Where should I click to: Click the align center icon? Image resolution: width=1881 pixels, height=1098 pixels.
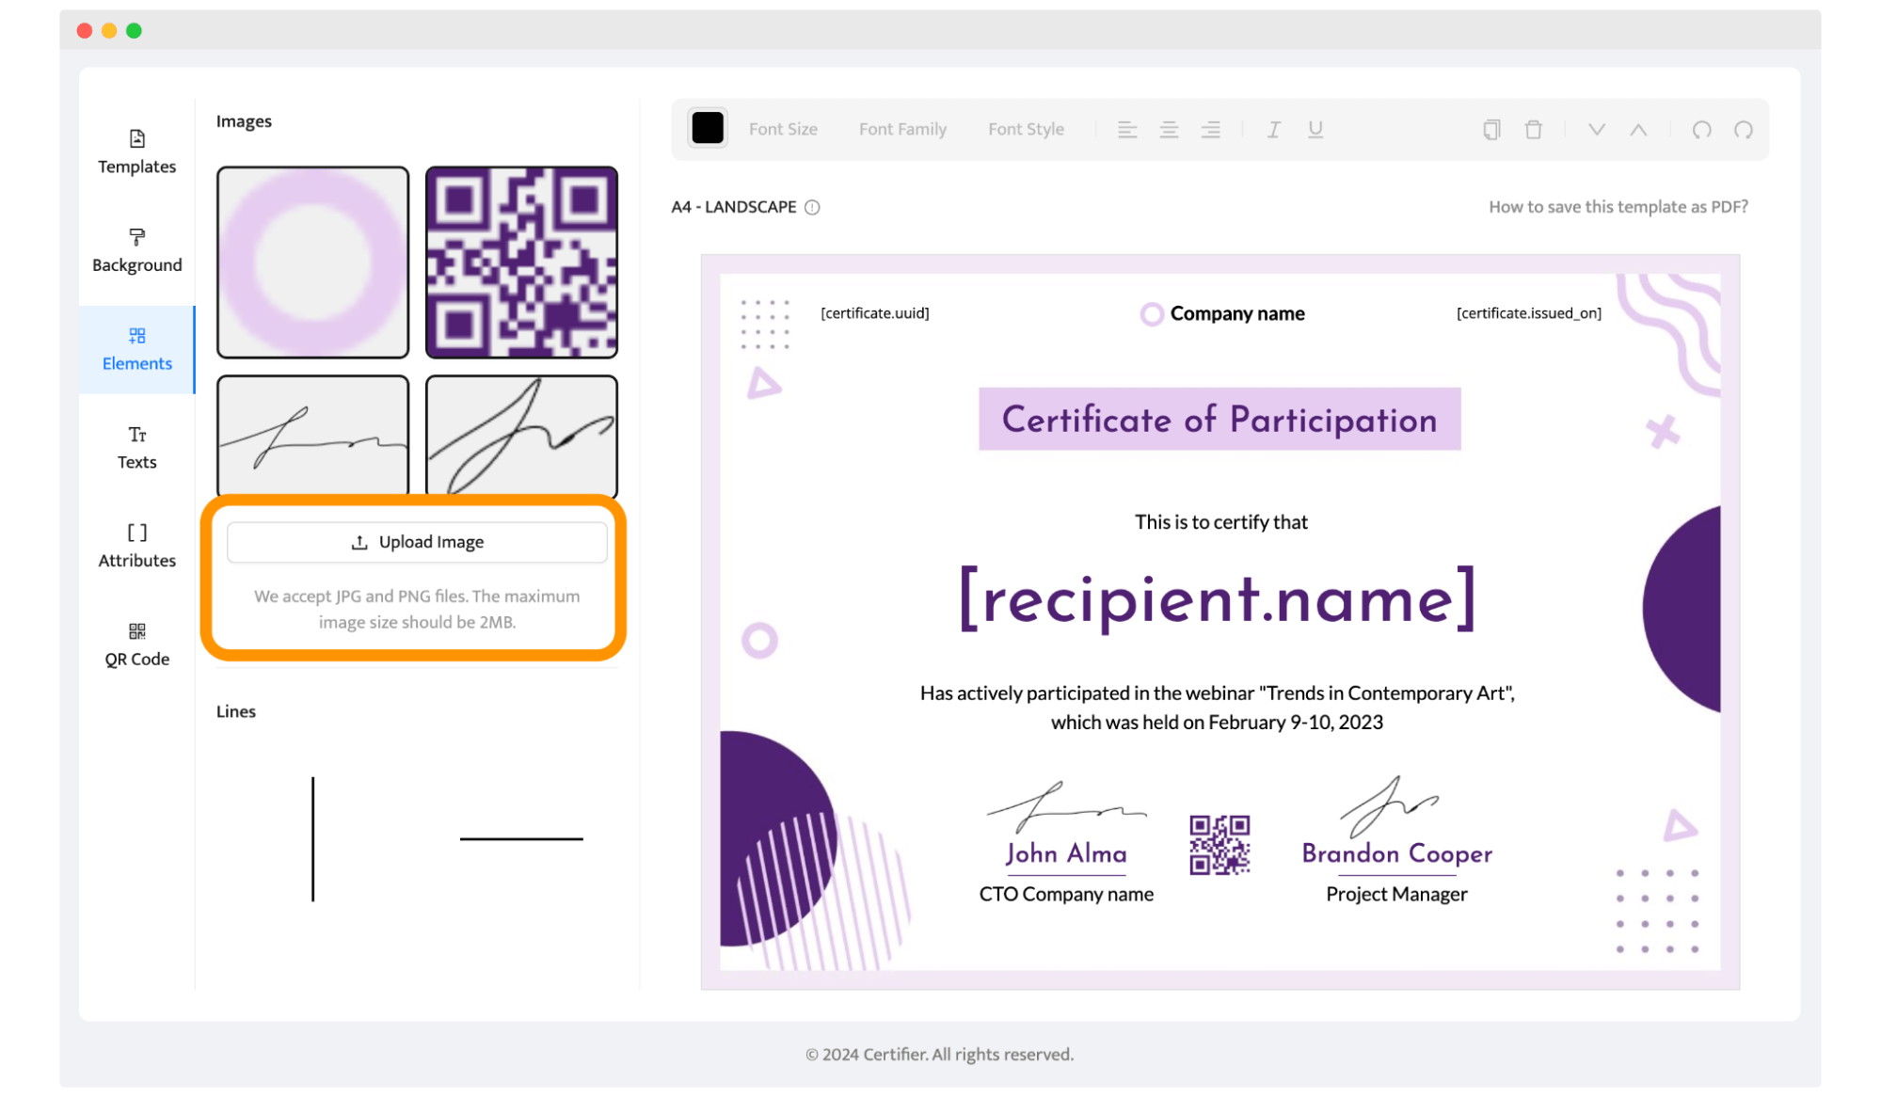pos(1169,130)
